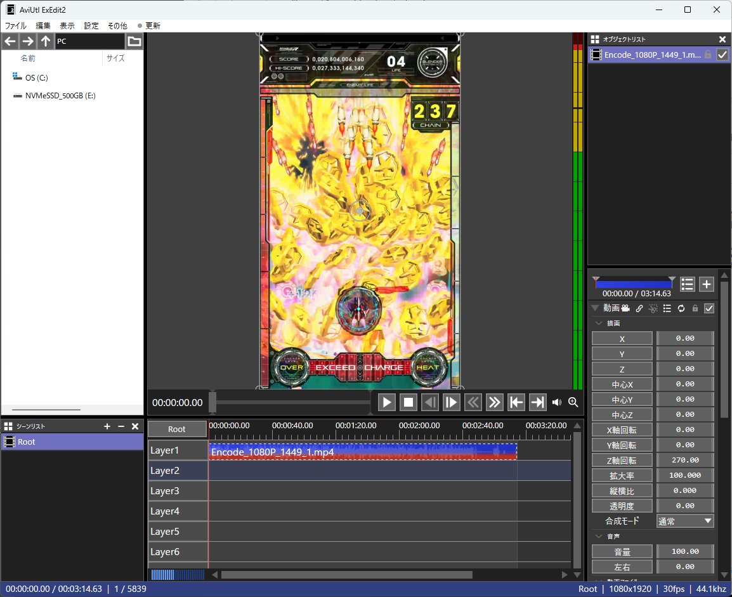Click the refresh arrows icon in 動画 header
Image resolution: width=732 pixels, height=597 pixels.
click(681, 308)
